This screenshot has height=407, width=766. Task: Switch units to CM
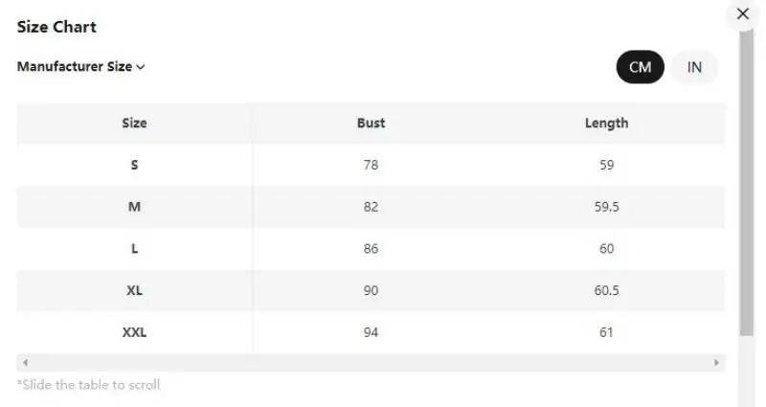point(640,67)
